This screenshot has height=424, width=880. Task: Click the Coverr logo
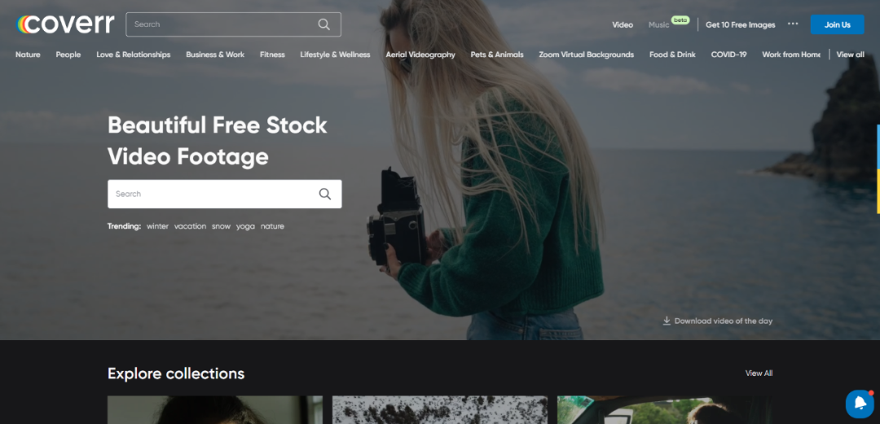65,24
